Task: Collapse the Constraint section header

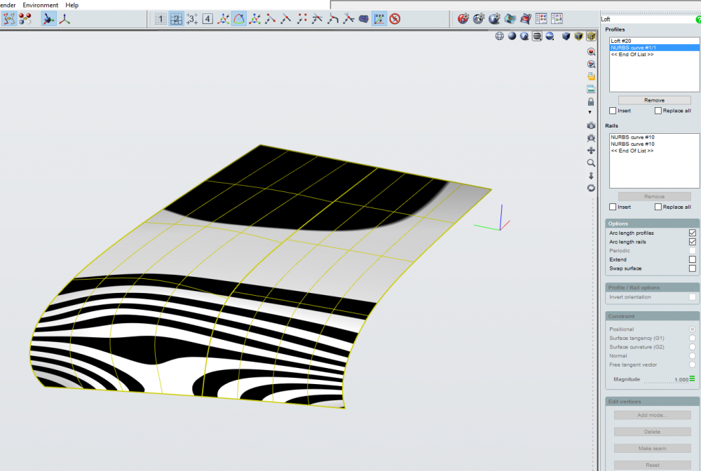Action: [x=652, y=316]
